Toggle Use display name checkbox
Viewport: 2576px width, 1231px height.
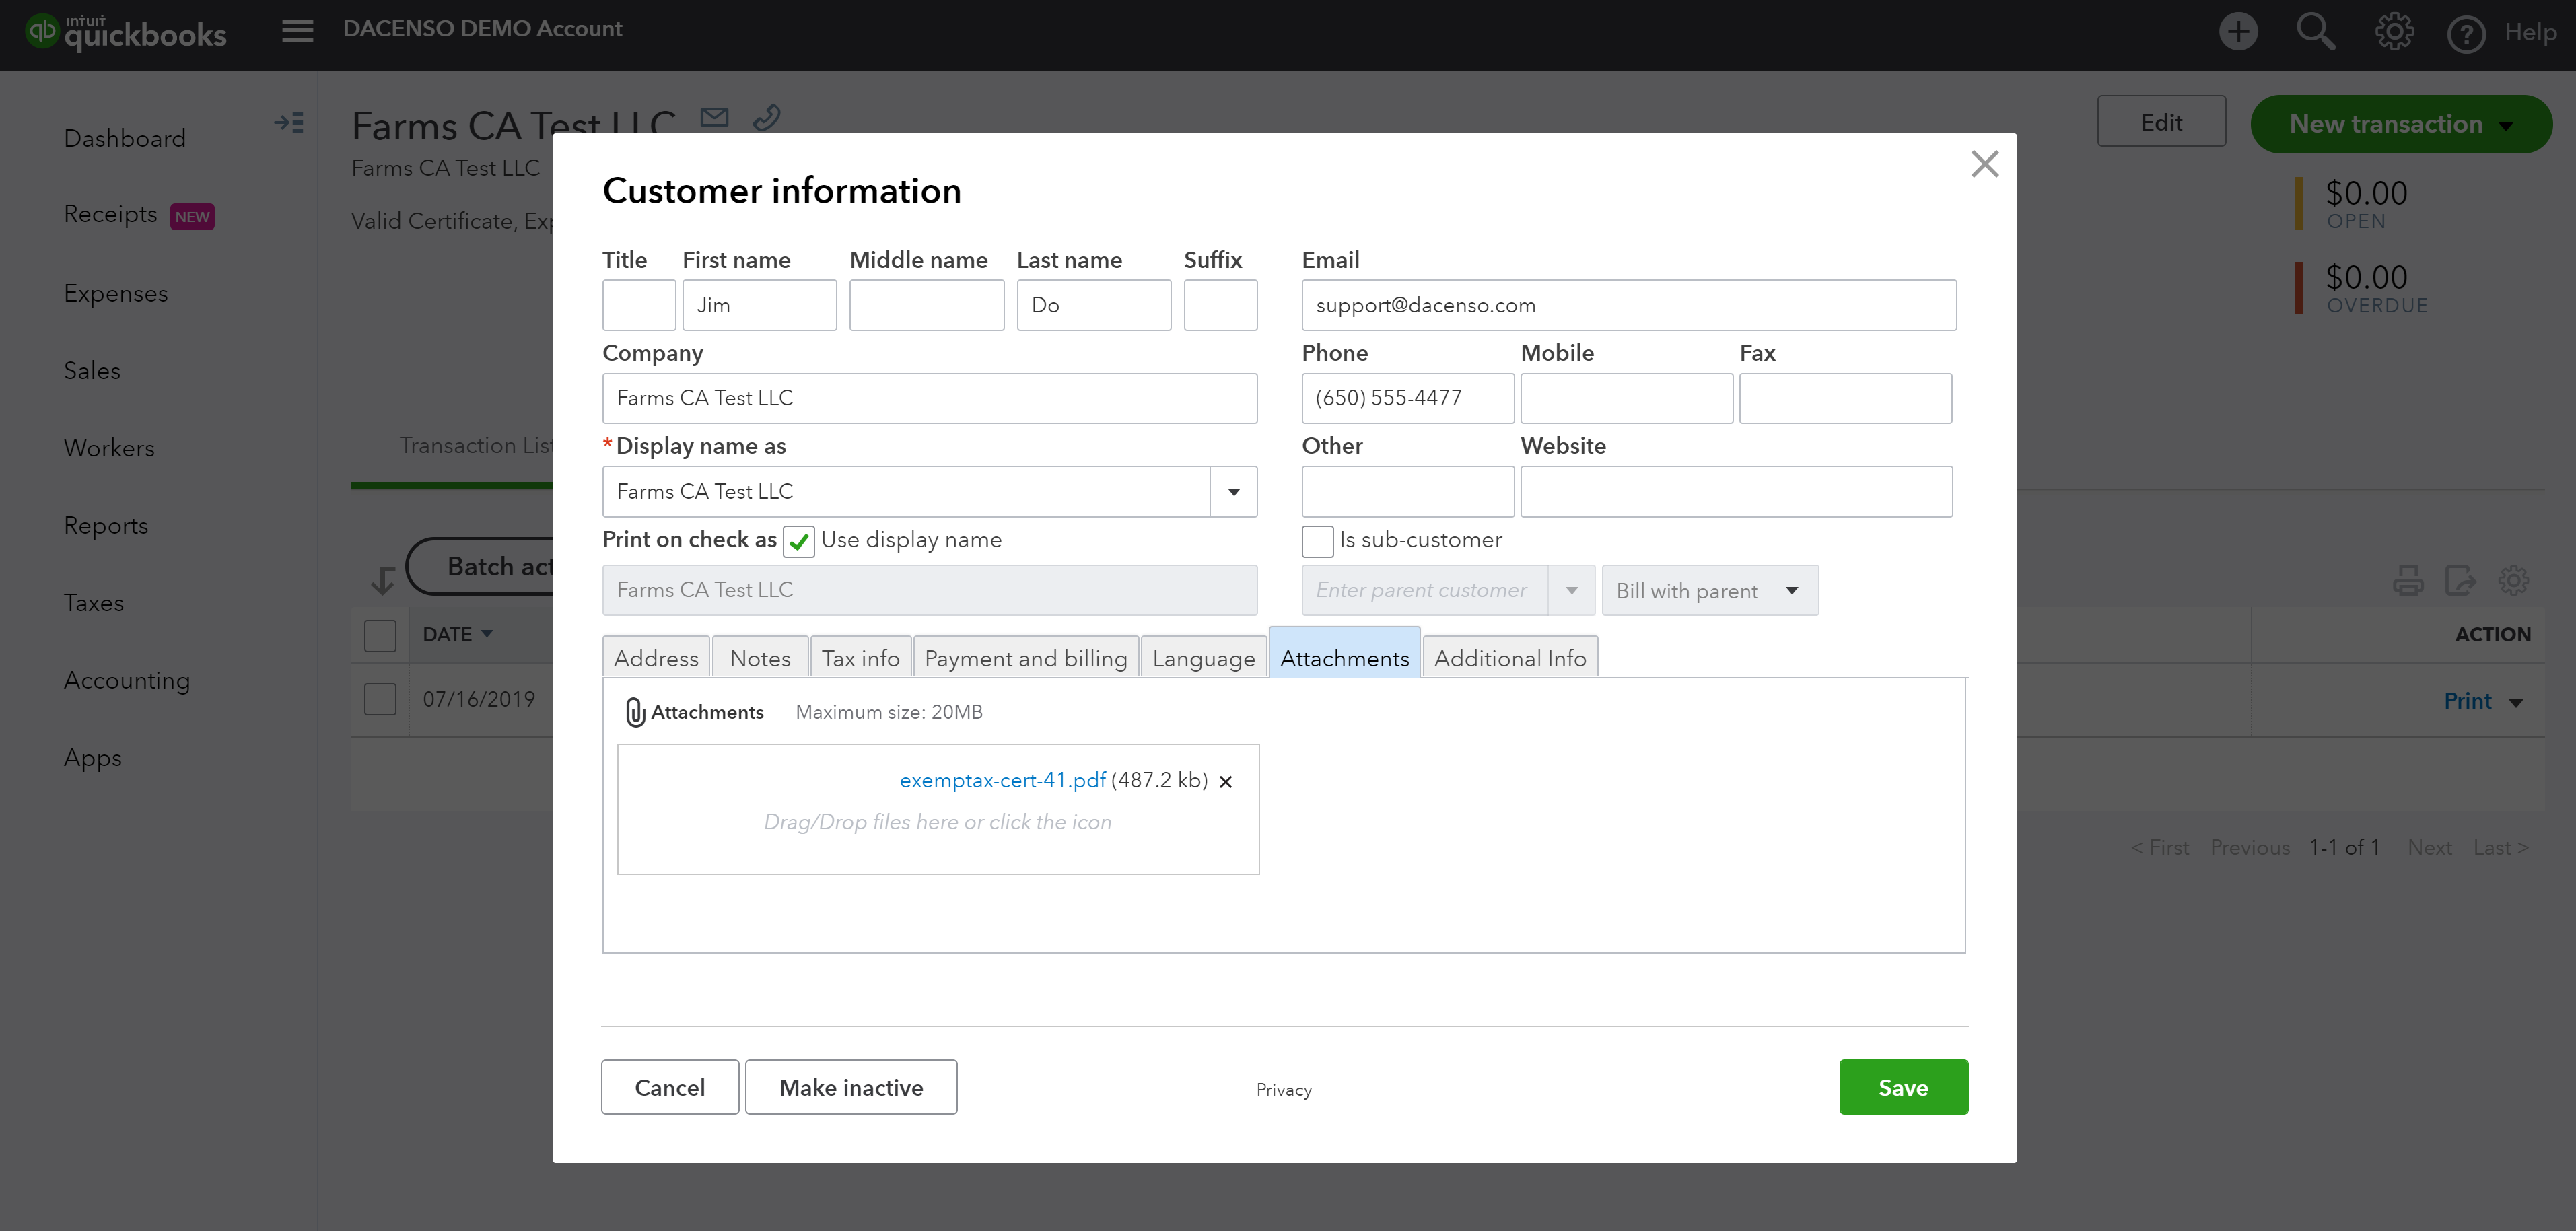tap(798, 541)
